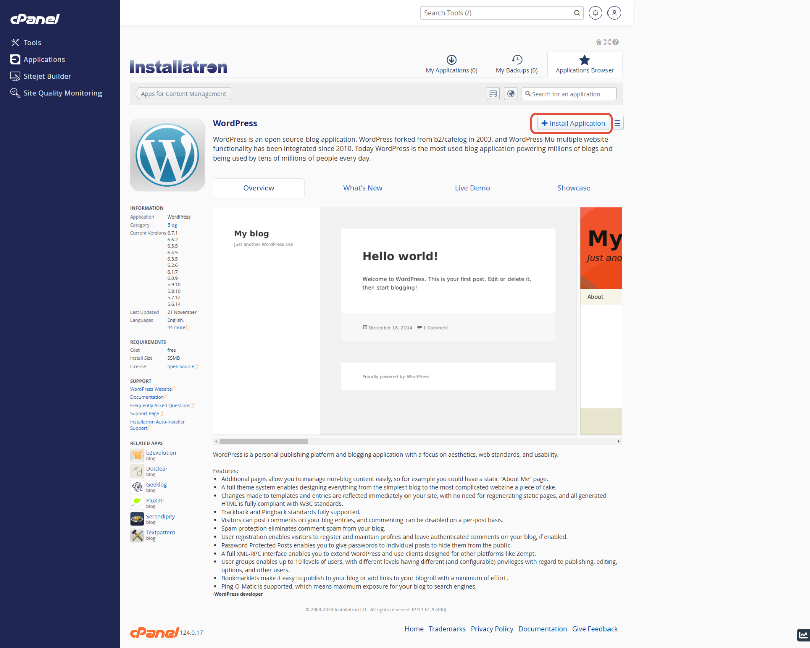
Task: Click the screenshot gallery horizontal scrollbar thumb
Action: [263, 442]
